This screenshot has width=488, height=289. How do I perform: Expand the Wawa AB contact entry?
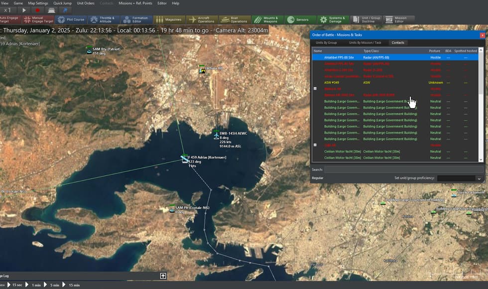pyautogui.click(x=315, y=88)
